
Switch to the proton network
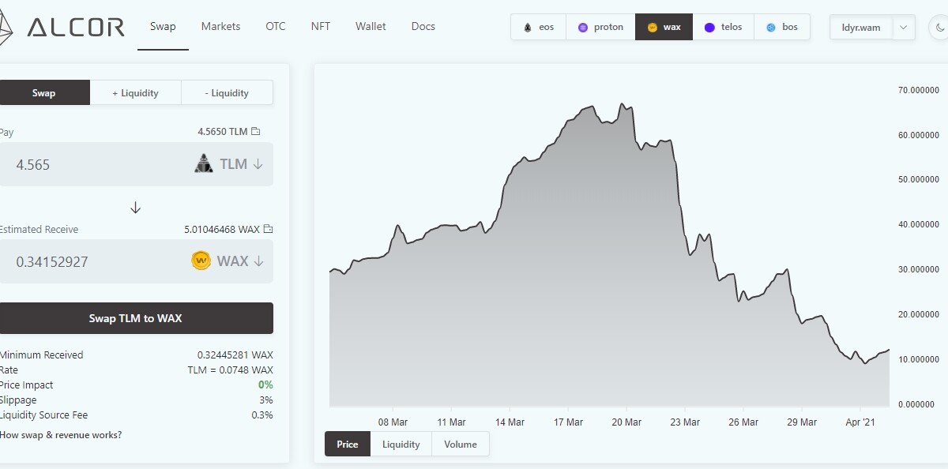pos(601,27)
